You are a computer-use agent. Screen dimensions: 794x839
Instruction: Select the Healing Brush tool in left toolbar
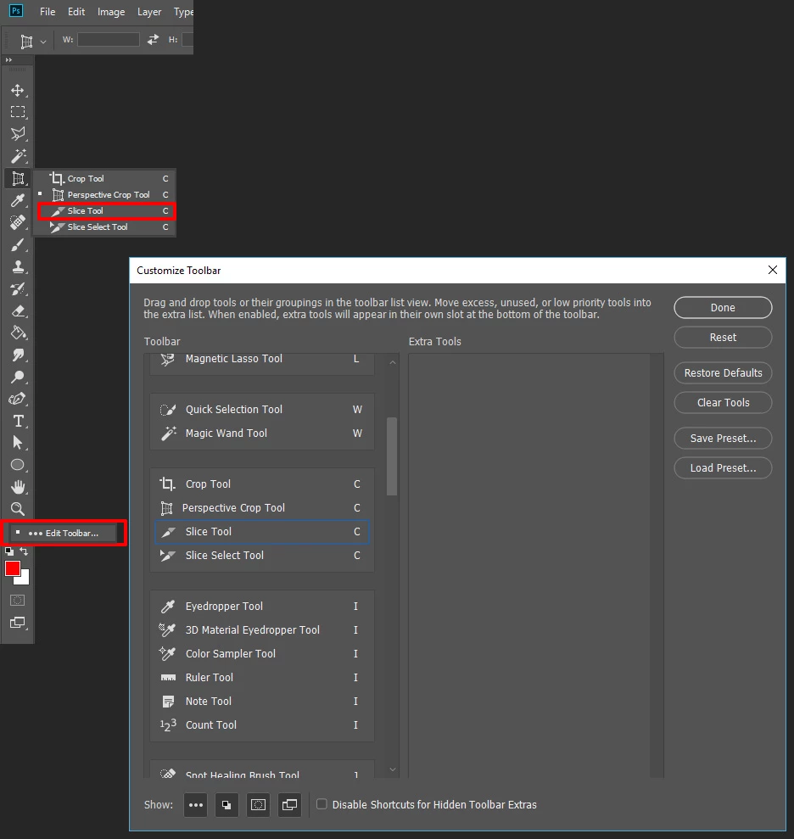tap(18, 222)
